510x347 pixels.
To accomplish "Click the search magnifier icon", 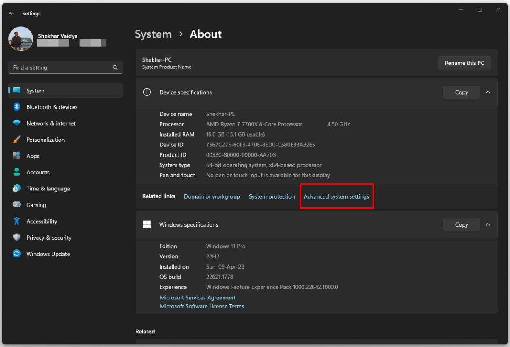I will [115, 67].
